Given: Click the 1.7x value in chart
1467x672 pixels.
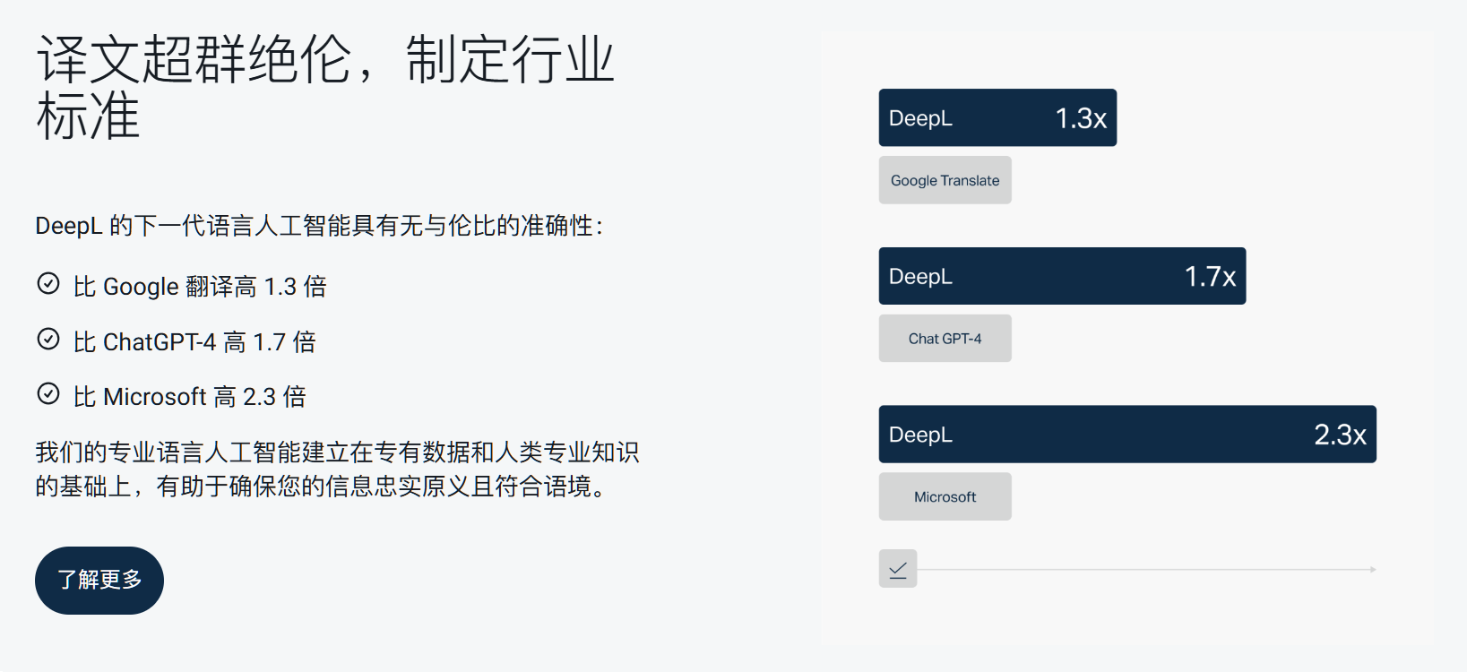Looking at the screenshot, I should 1210,277.
